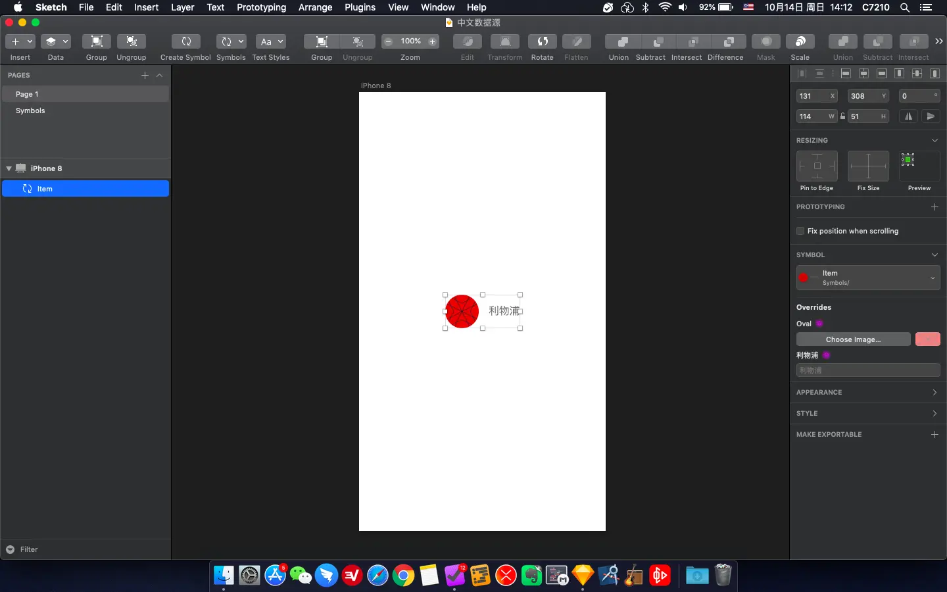Viewport: 947px width, 592px height.
Task: Open the Insert dropdown in the toolbar
Action: pos(20,41)
